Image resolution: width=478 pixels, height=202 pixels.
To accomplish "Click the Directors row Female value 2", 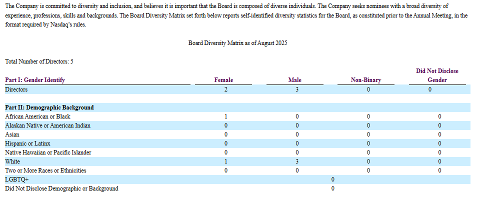I will (x=226, y=89).
